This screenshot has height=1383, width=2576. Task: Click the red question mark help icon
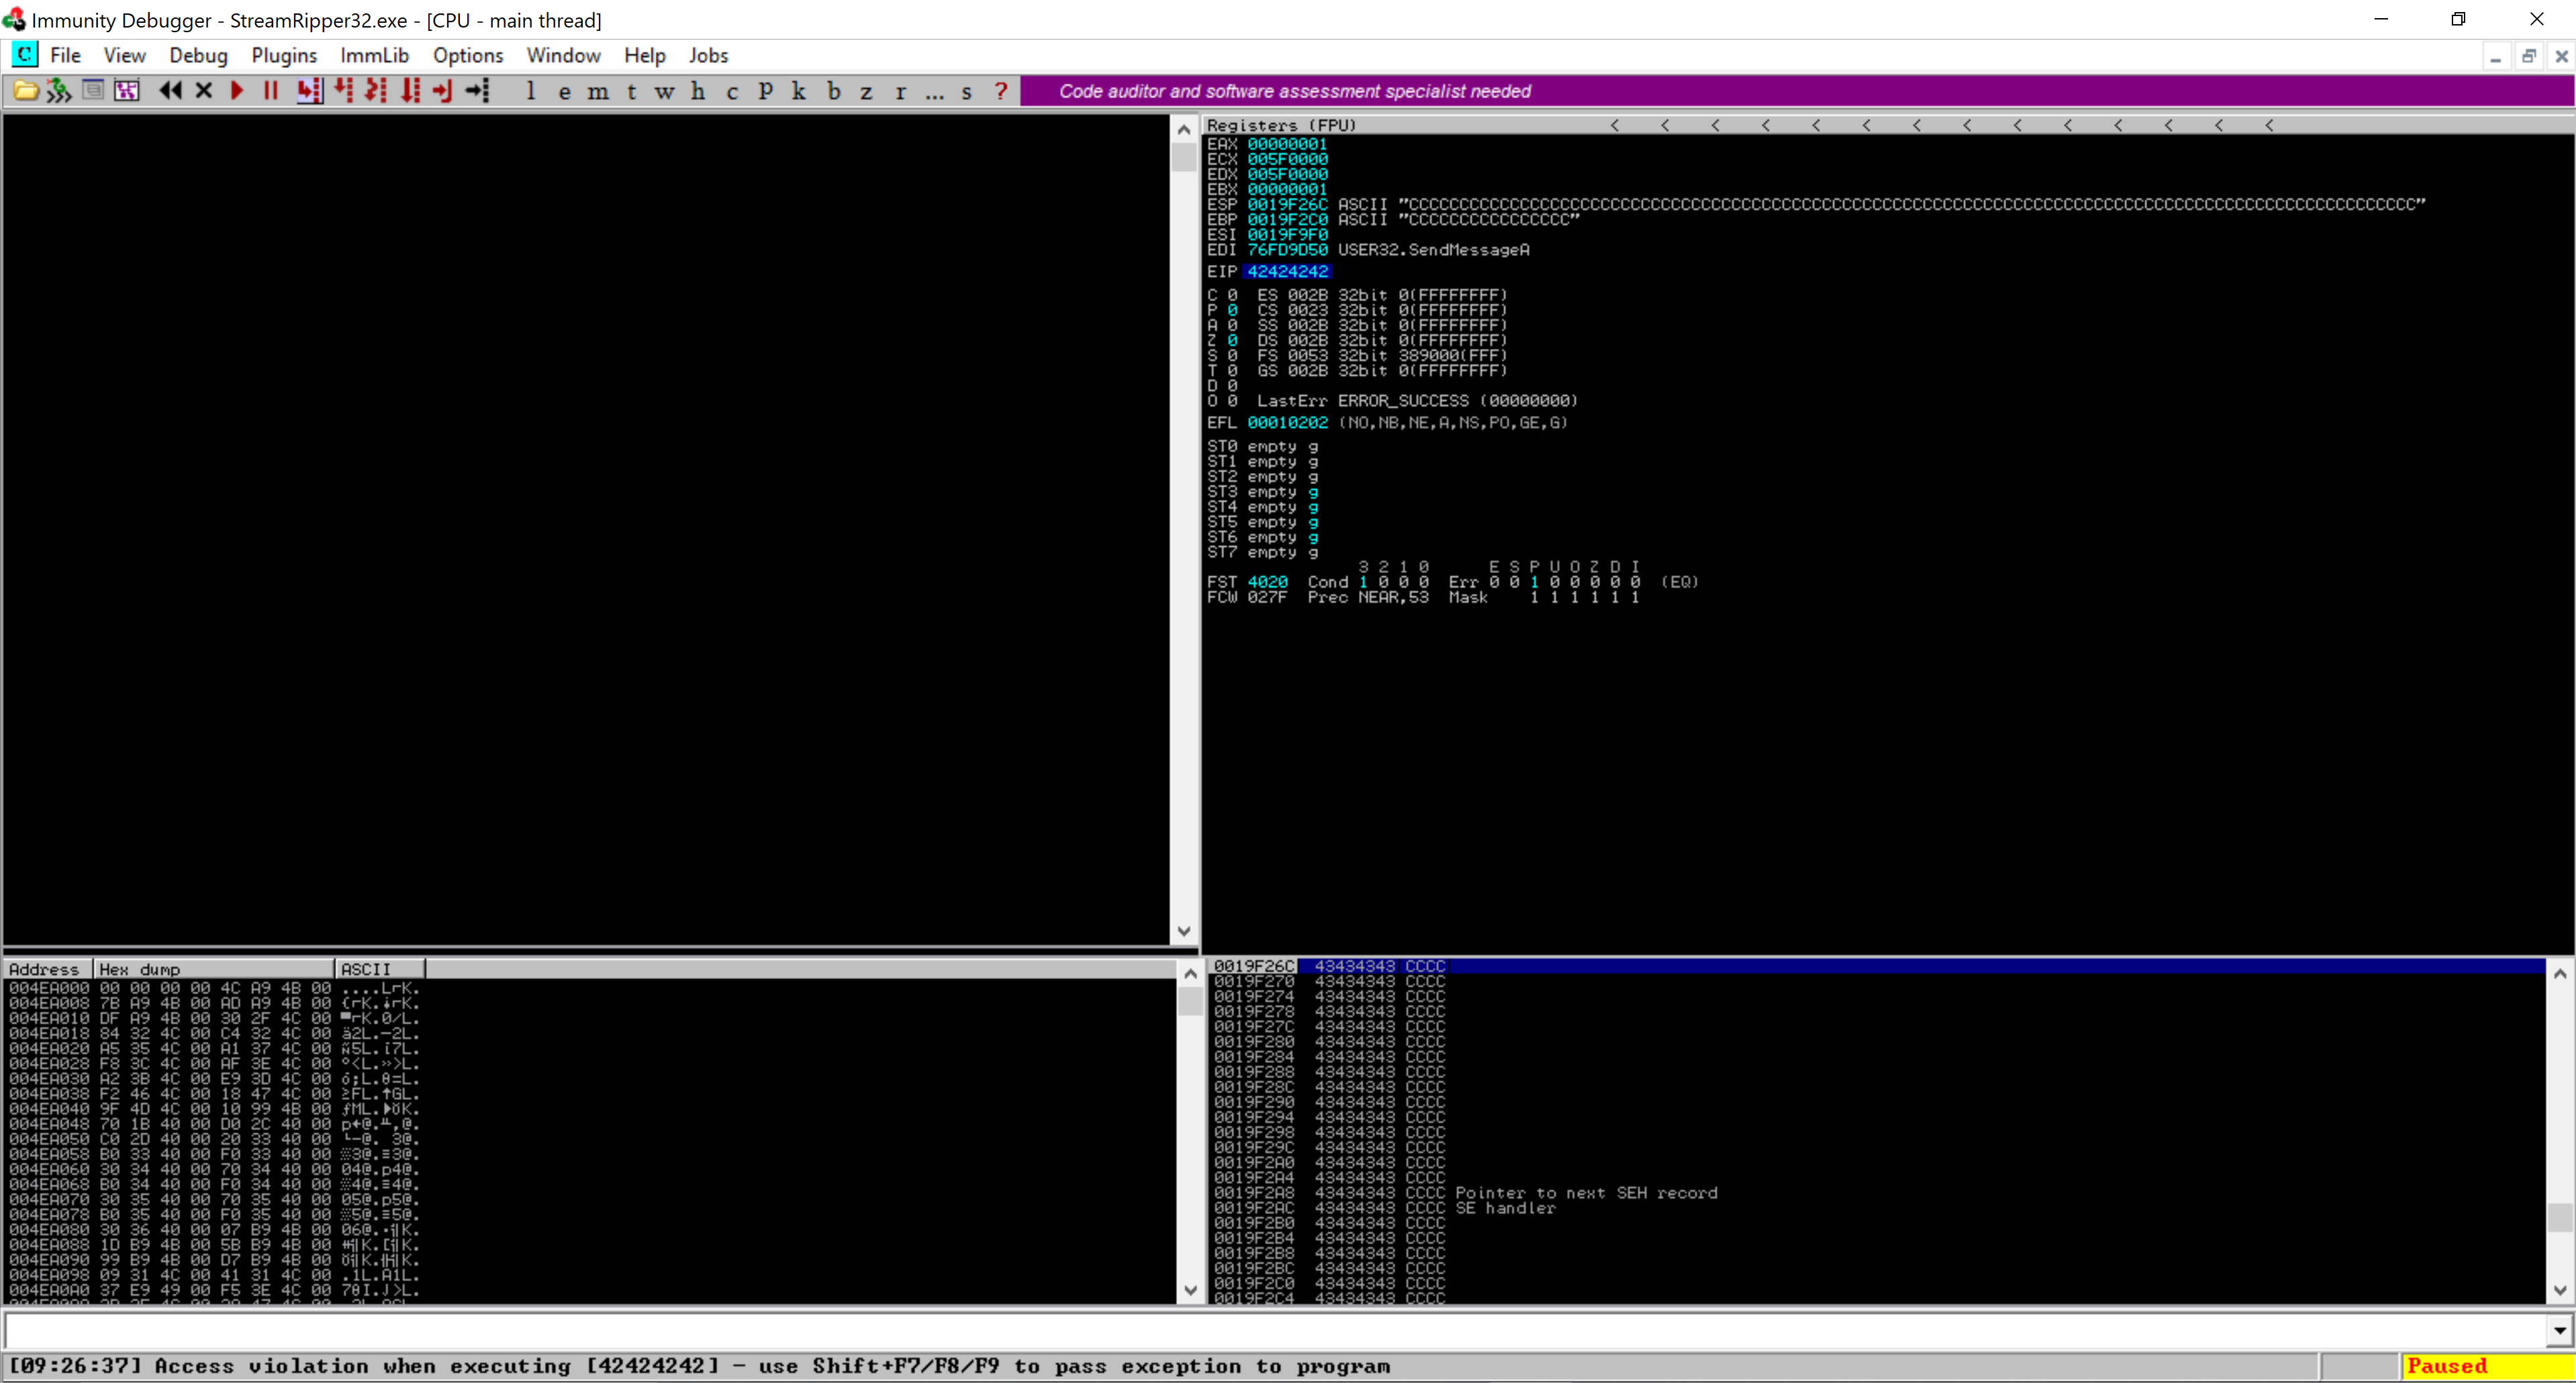1000,91
